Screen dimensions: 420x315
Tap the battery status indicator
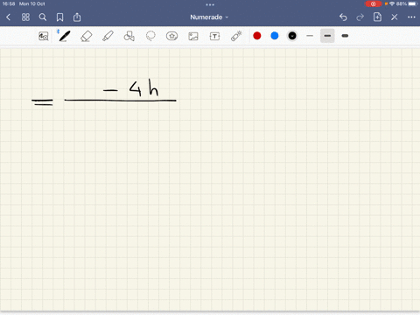pos(413,3)
